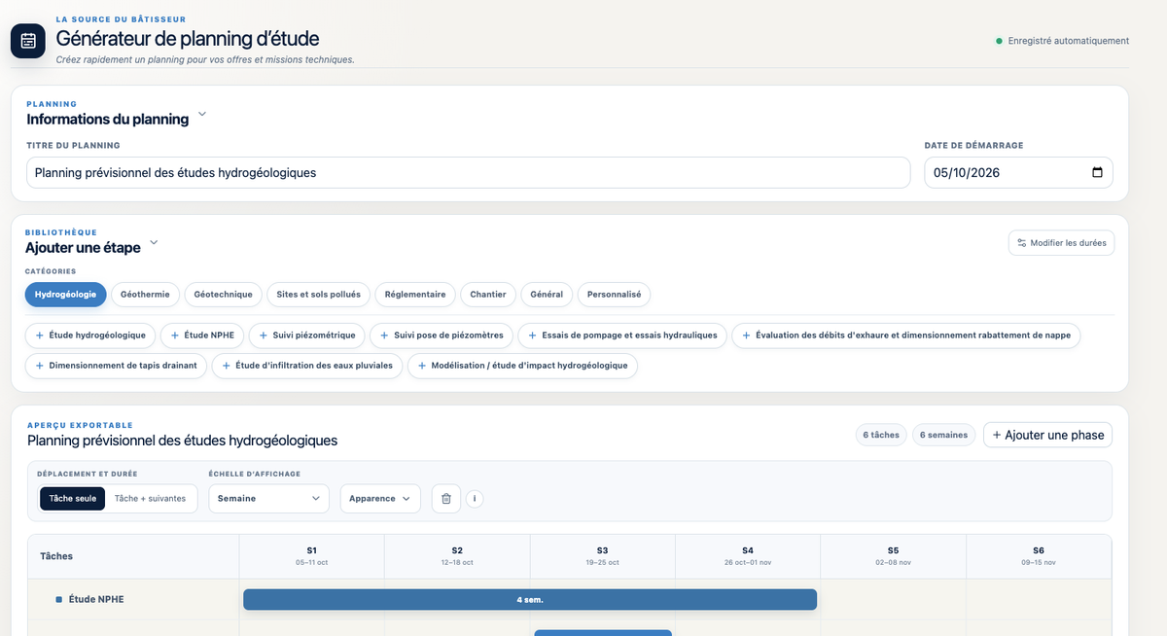This screenshot has width=1167, height=636.
Task: Click the sliders icon in Modifier les durées
Action: click(1021, 243)
